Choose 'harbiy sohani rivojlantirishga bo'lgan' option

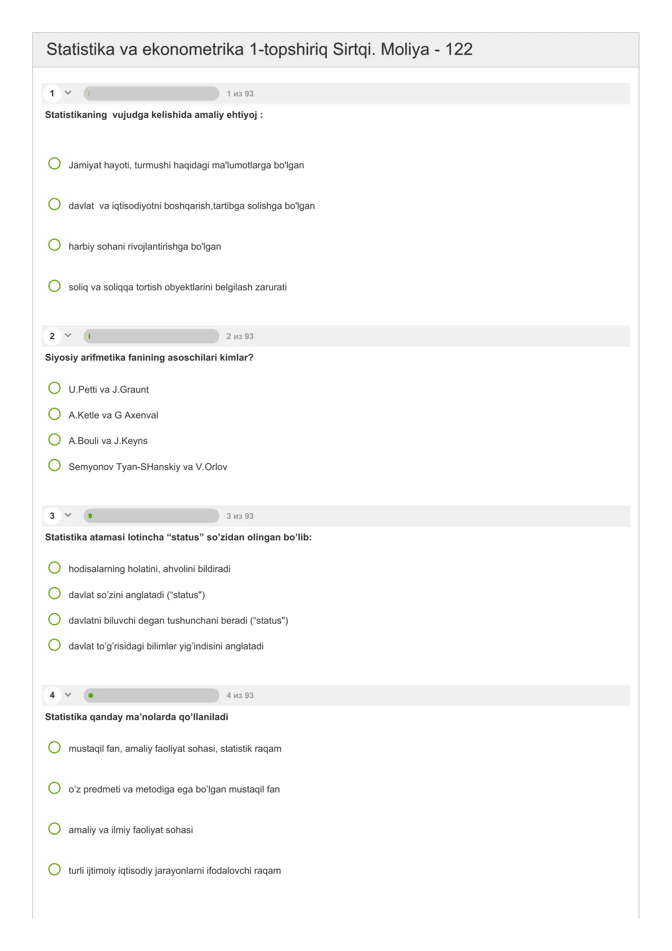click(54, 245)
